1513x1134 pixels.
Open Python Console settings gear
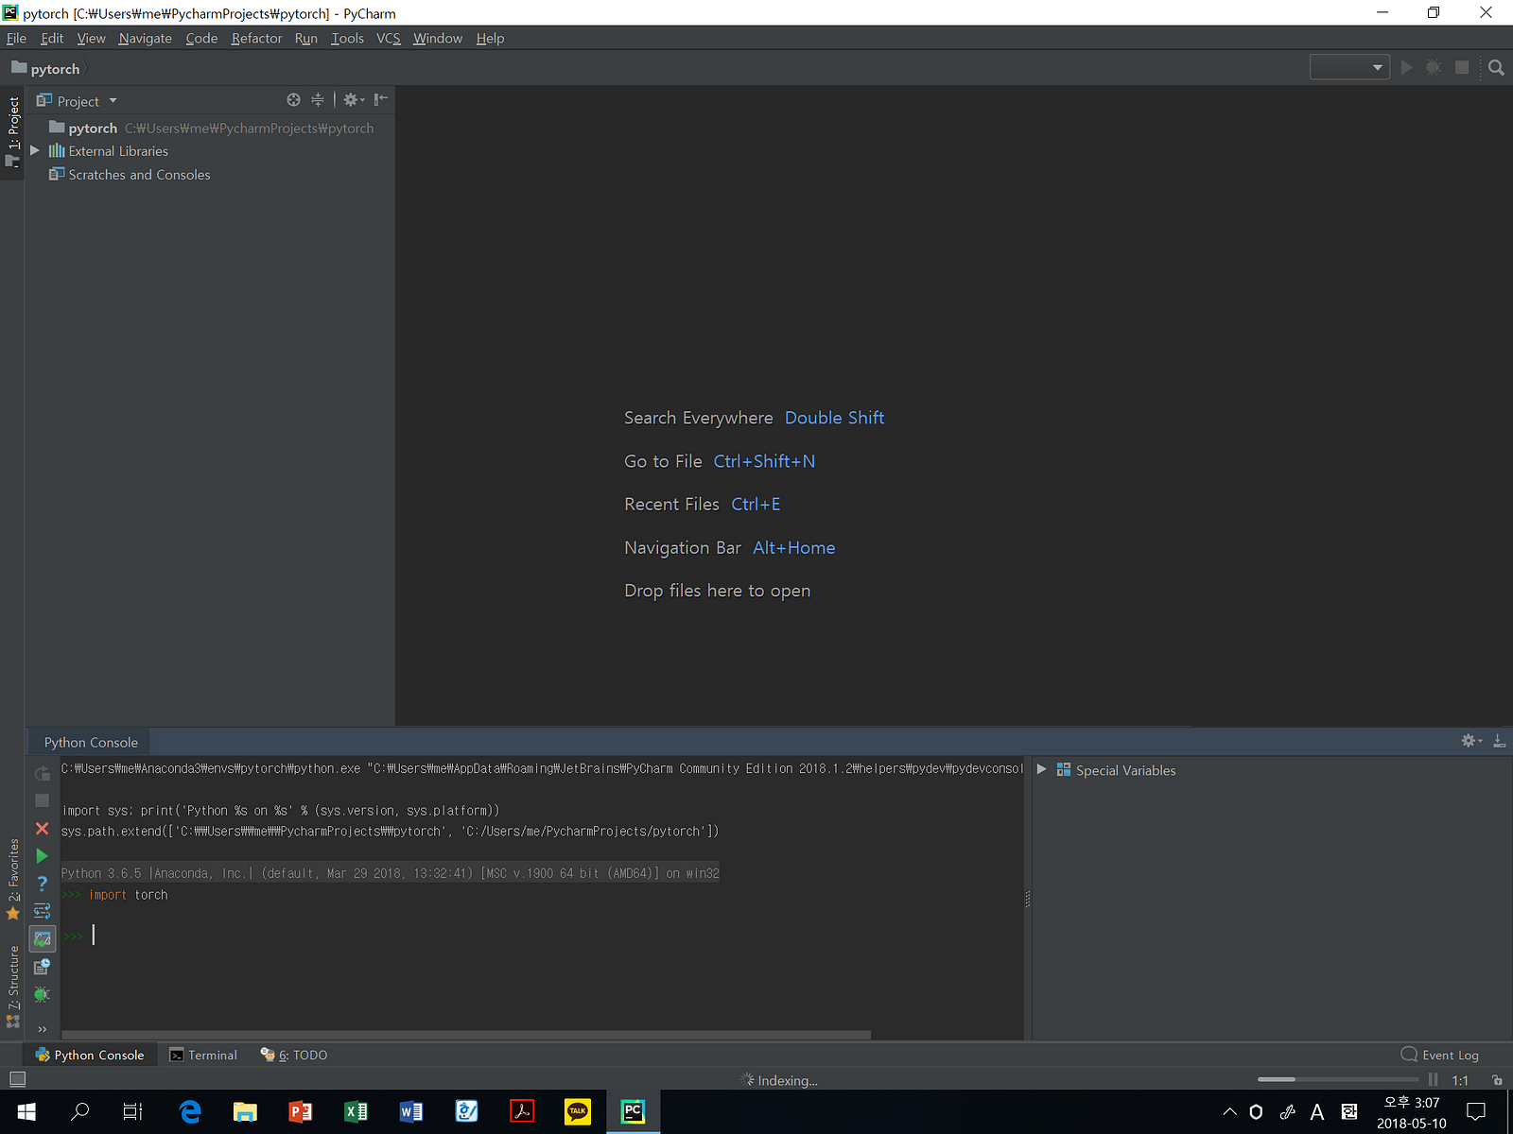(x=1471, y=741)
